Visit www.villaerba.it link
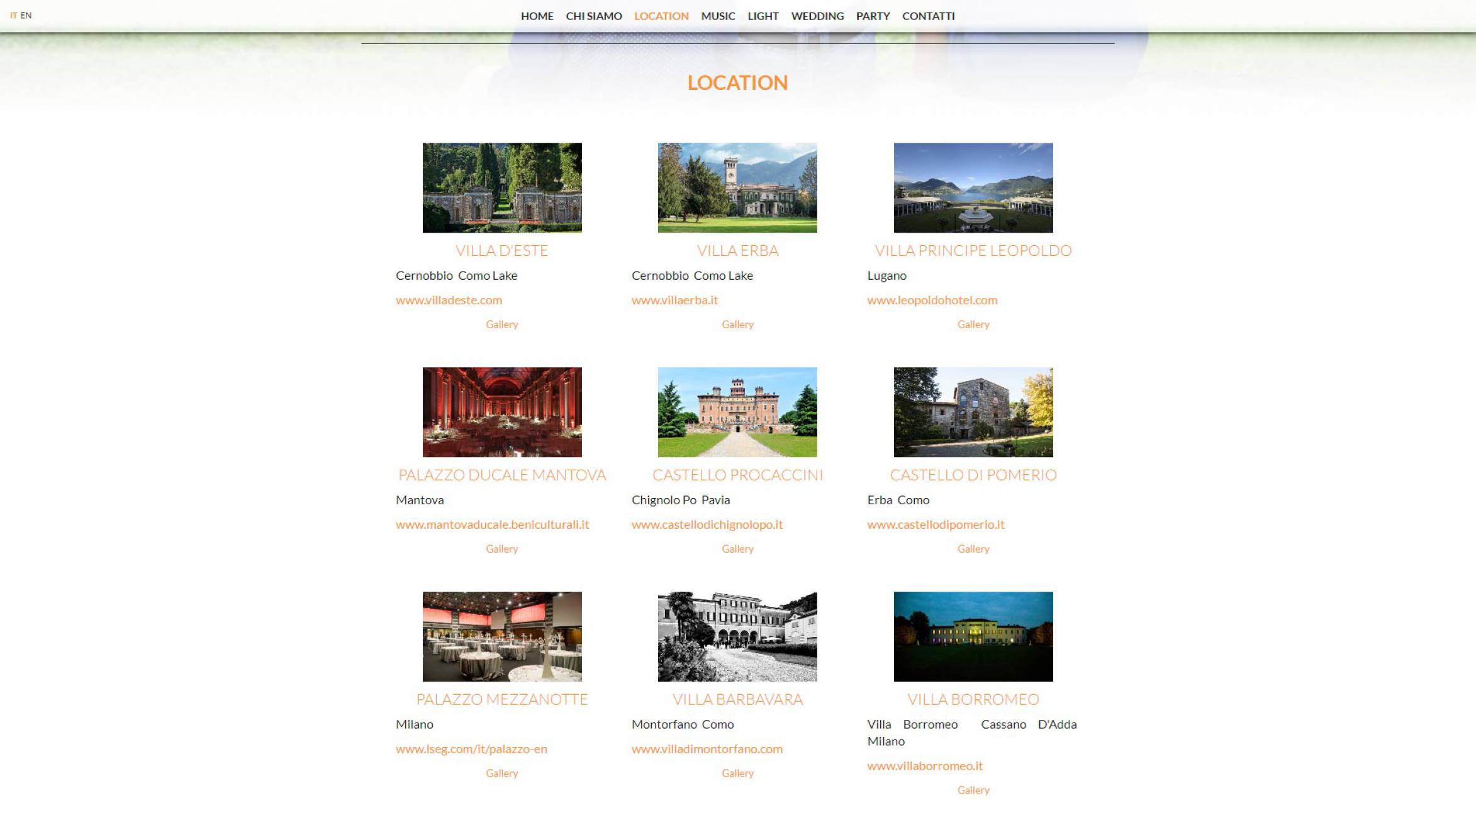 pyautogui.click(x=674, y=300)
